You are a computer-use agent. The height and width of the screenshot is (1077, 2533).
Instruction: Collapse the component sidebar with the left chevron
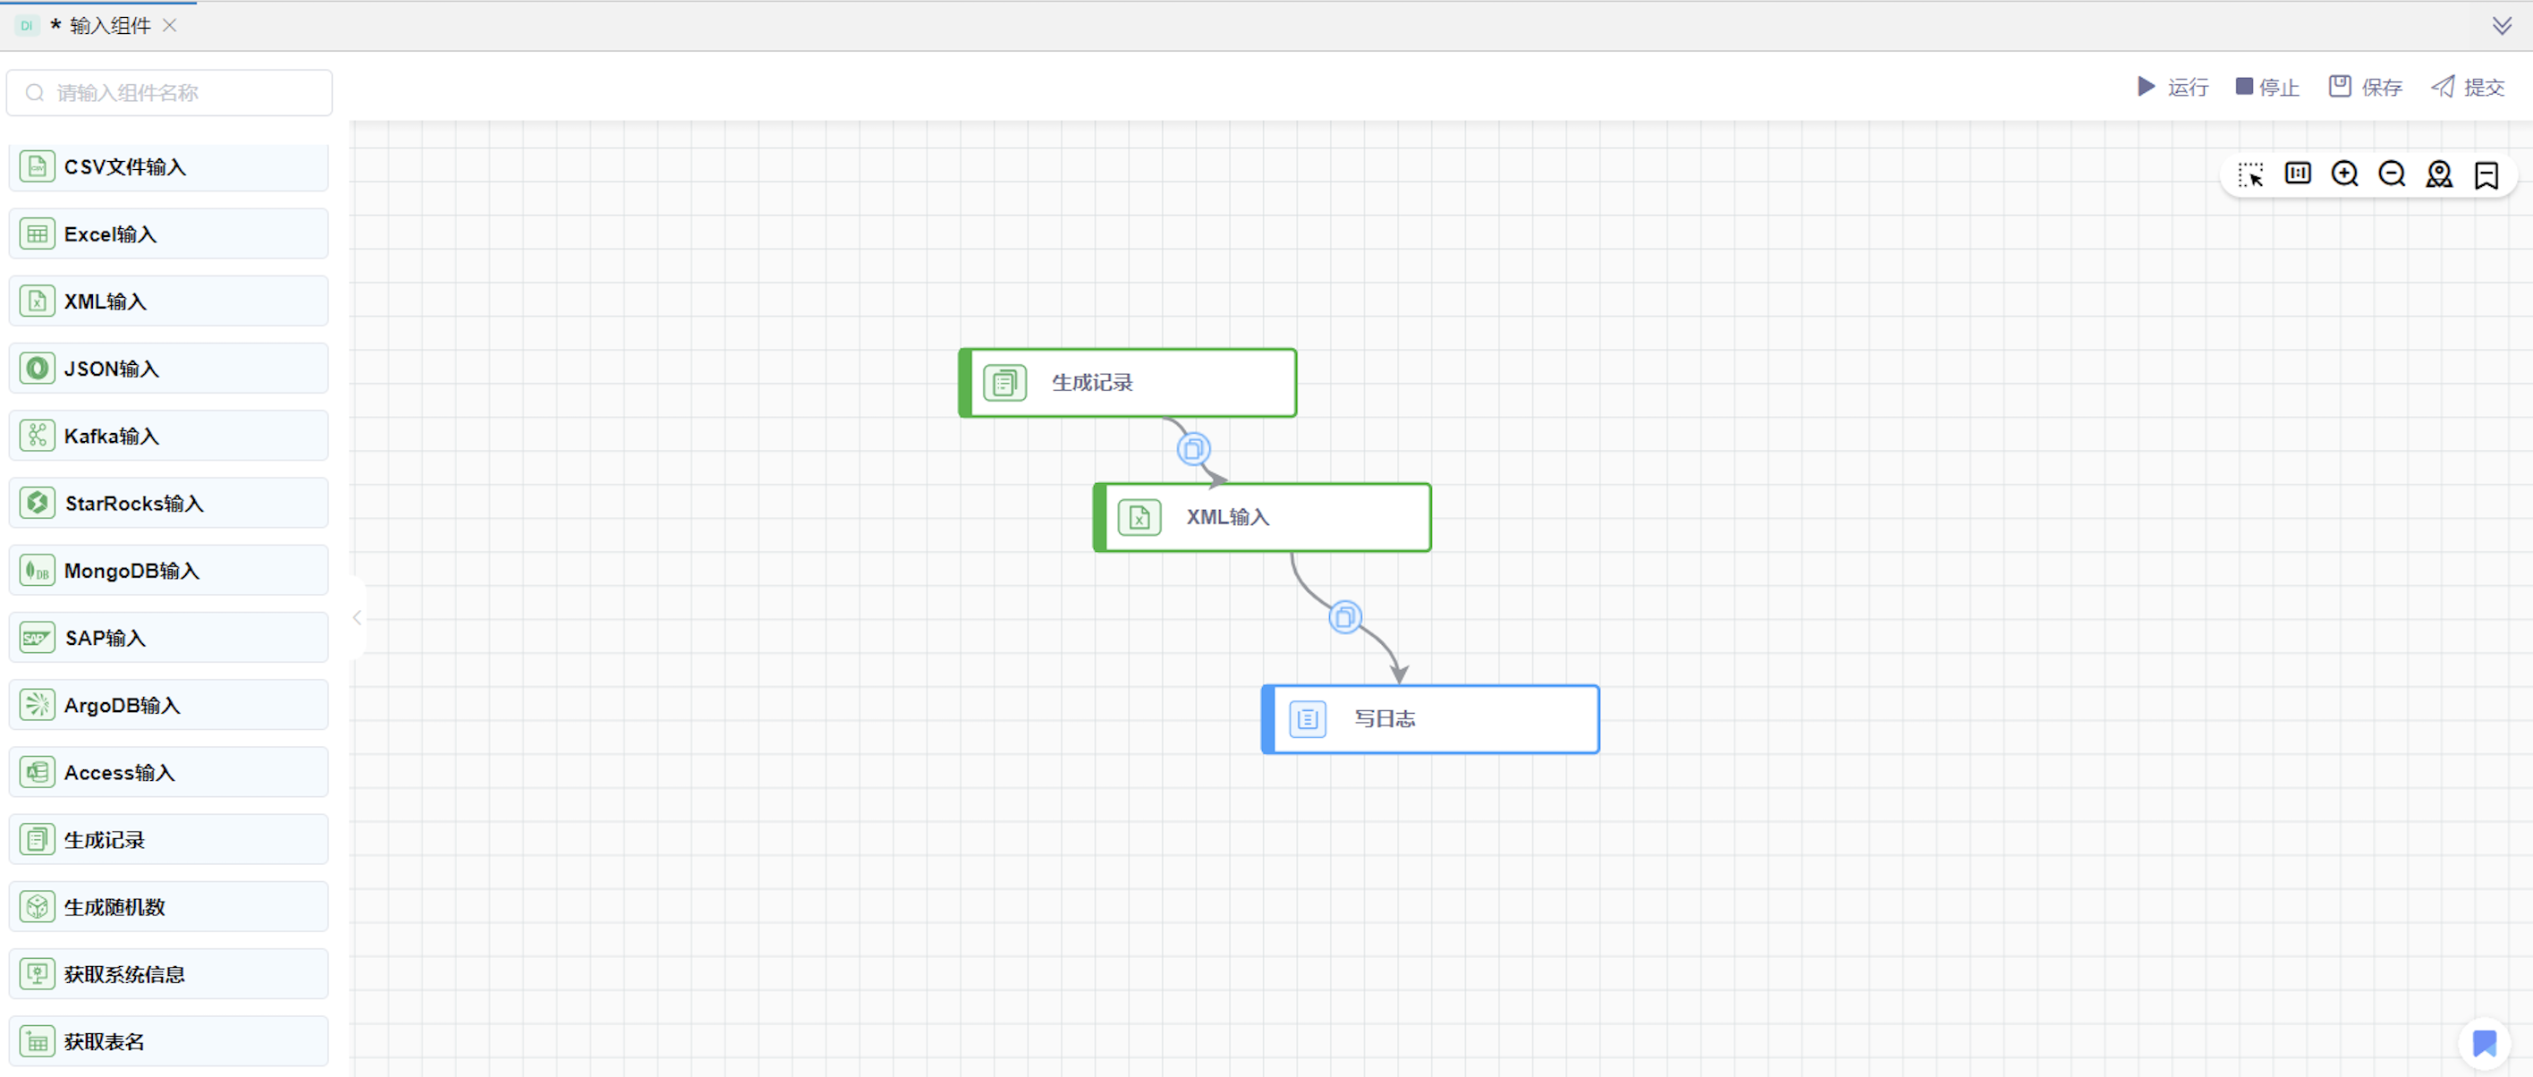(357, 618)
